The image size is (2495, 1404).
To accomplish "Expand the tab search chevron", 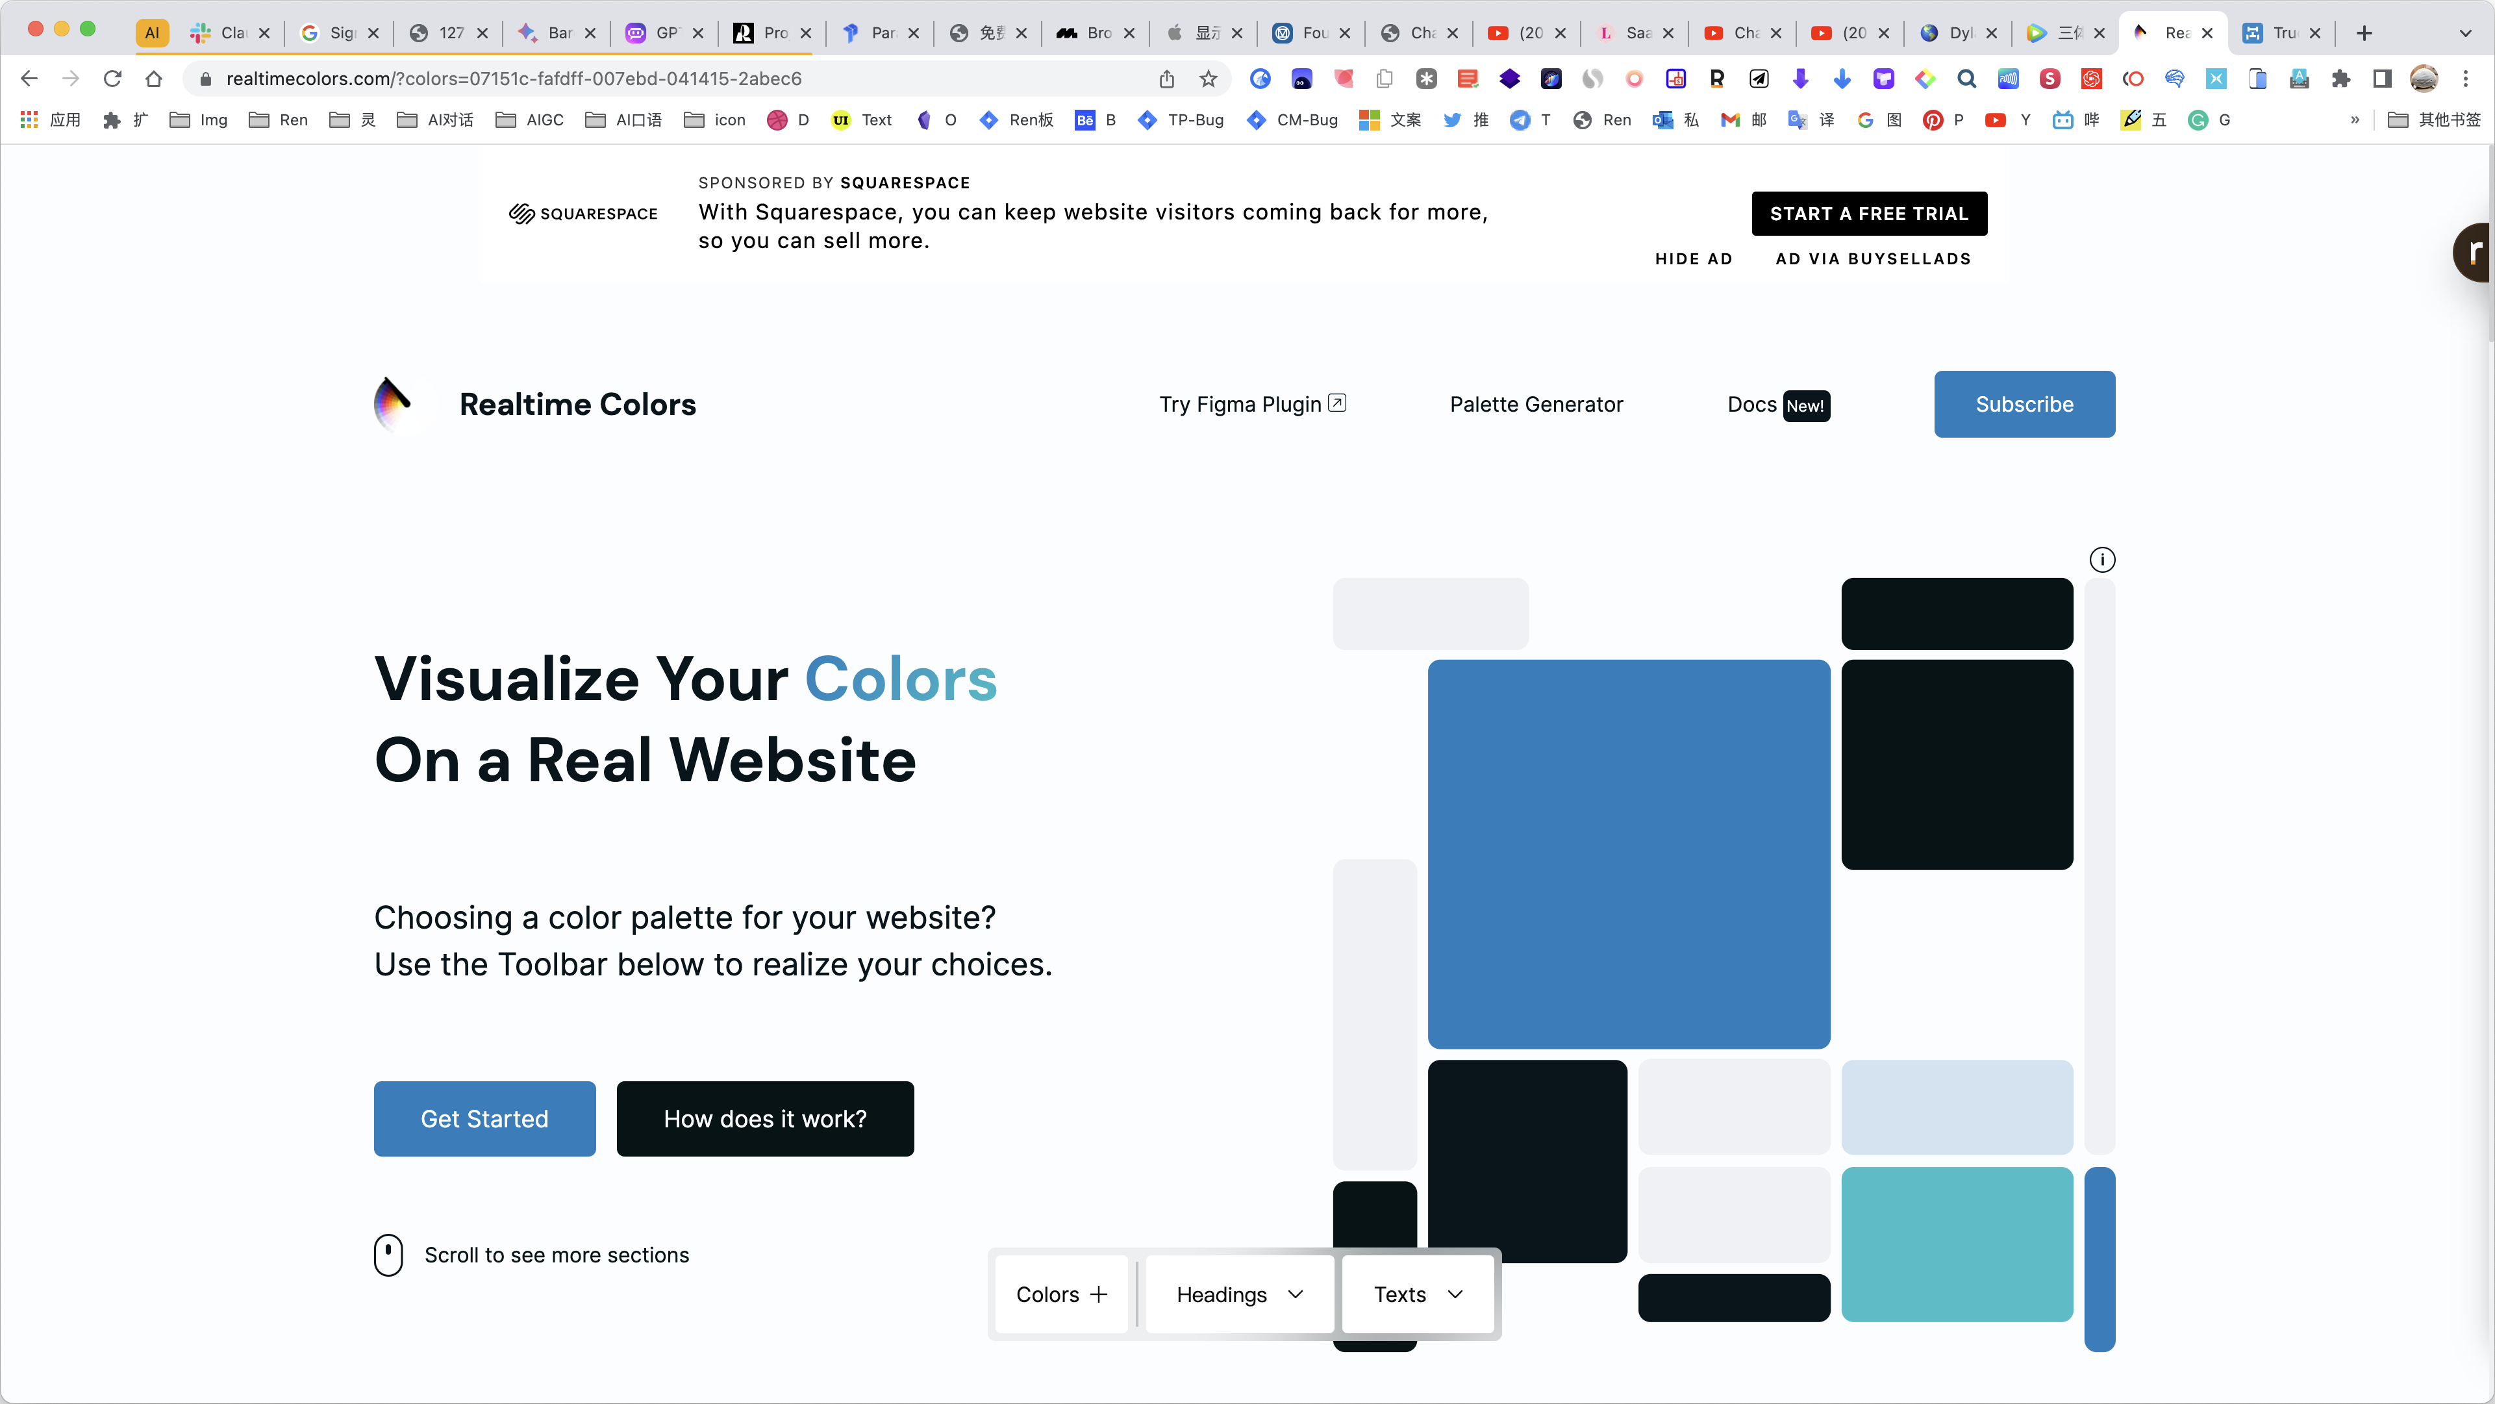I will click(2465, 33).
